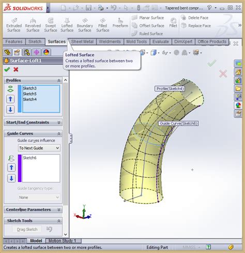
Task: Select Sketch6 in Guide Curves list
Action: pyautogui.click(x=29, y=158)
